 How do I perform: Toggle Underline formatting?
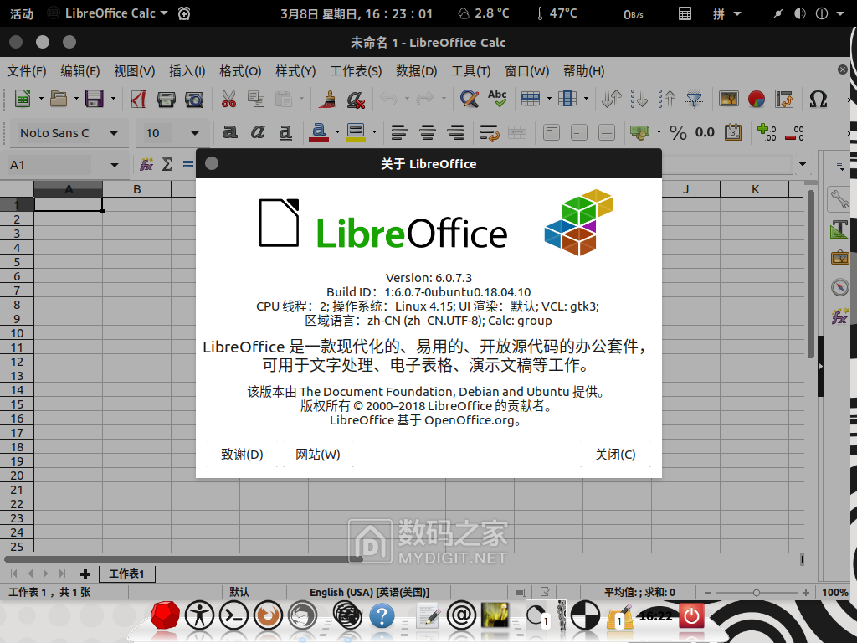click(x=285, y=132)
